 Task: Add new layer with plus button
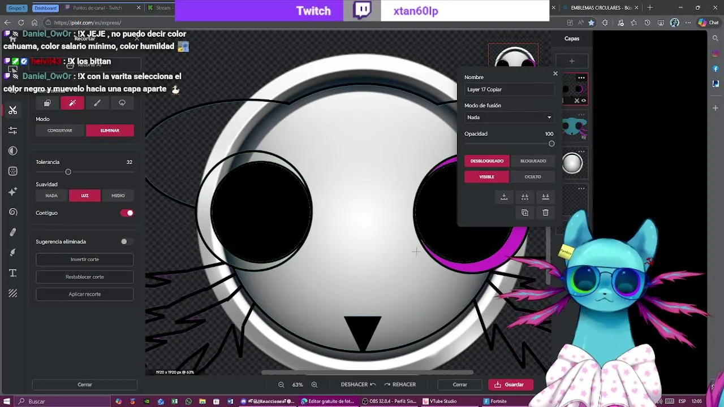[x=572, y=61]
